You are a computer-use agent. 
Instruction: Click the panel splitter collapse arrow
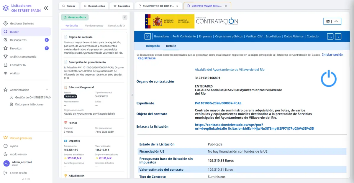tap(132, 95)
